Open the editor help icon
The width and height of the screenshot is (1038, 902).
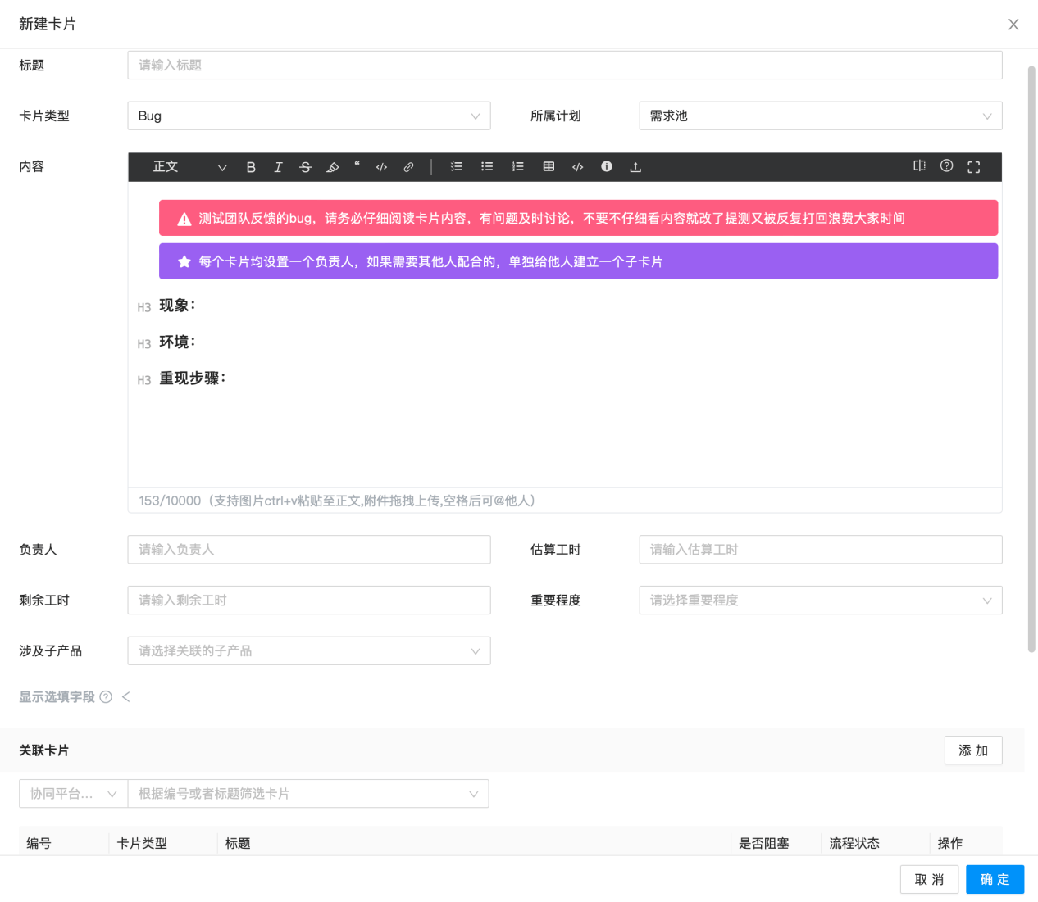coord(947,166)
